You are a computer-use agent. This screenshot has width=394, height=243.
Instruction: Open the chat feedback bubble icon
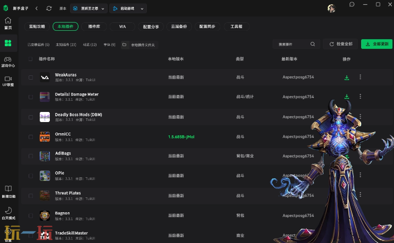(352, 5)
